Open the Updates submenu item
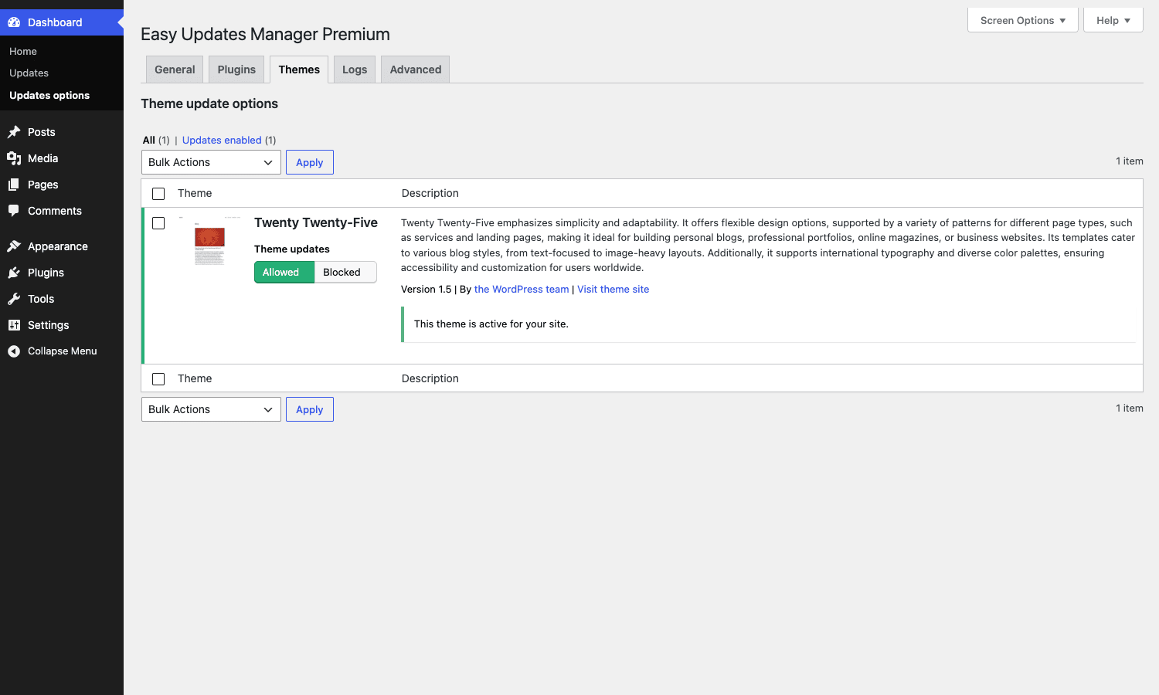 tap(29, 73)
